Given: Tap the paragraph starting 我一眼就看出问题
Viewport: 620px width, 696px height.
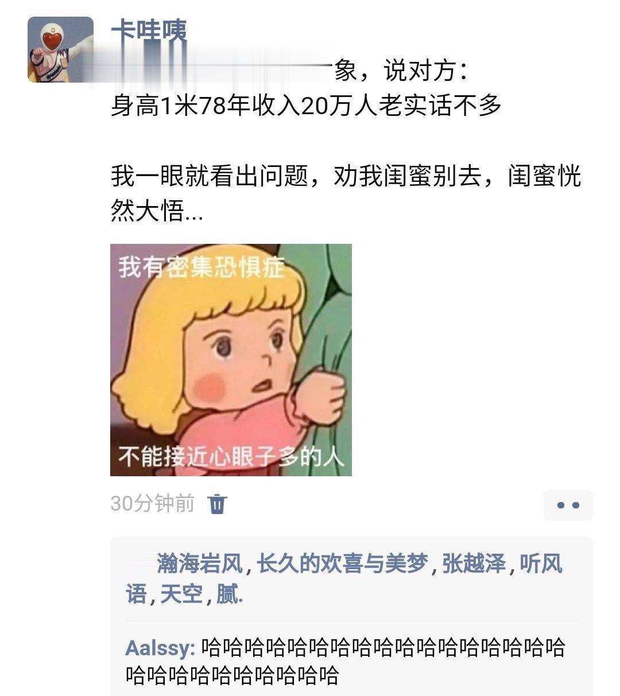Looking at the screenshot, I should point(346,193).
